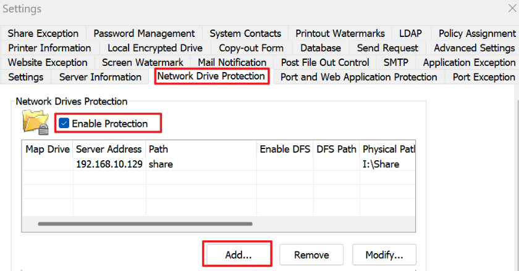The image size is (519, 271).
Task: Select the SMTP tab
Action: pyautogui.click(x=395, y=62)
